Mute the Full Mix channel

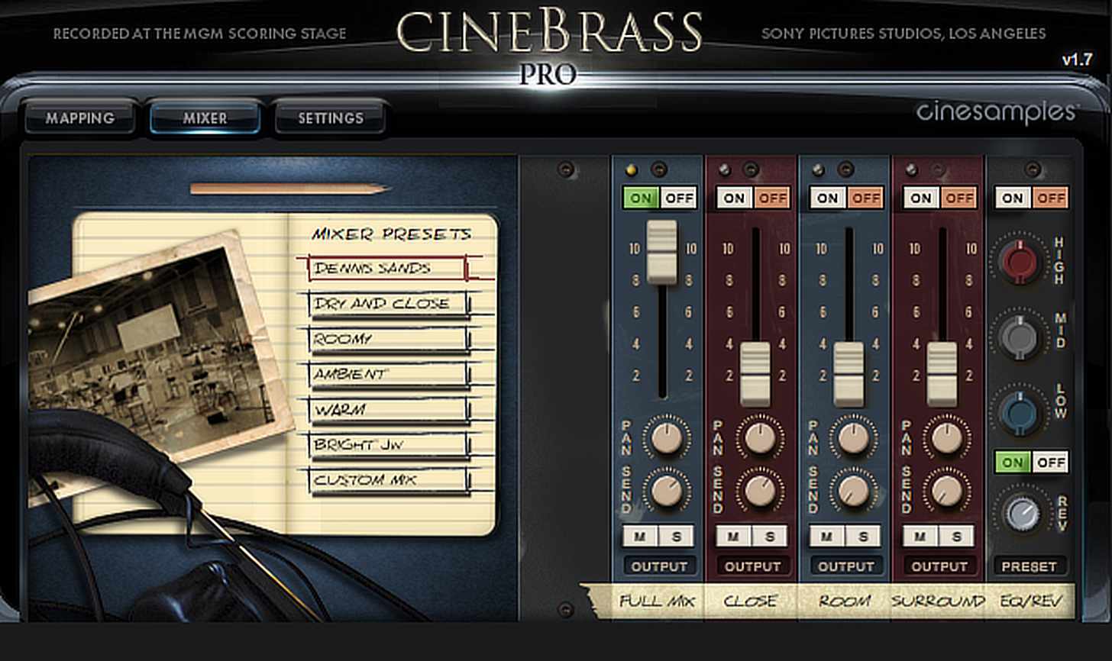click(640, 537)
